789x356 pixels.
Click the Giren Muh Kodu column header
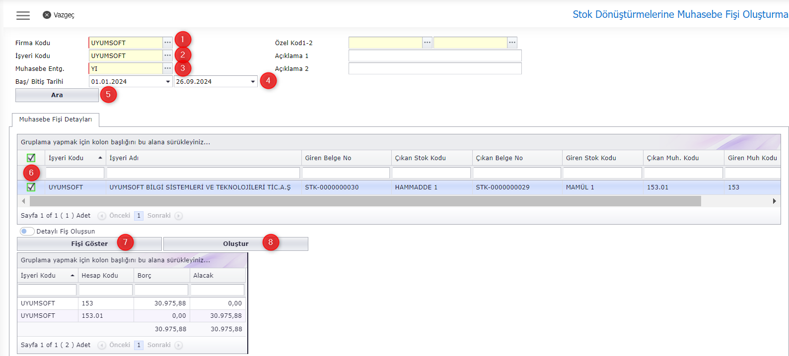pos(752,158)
